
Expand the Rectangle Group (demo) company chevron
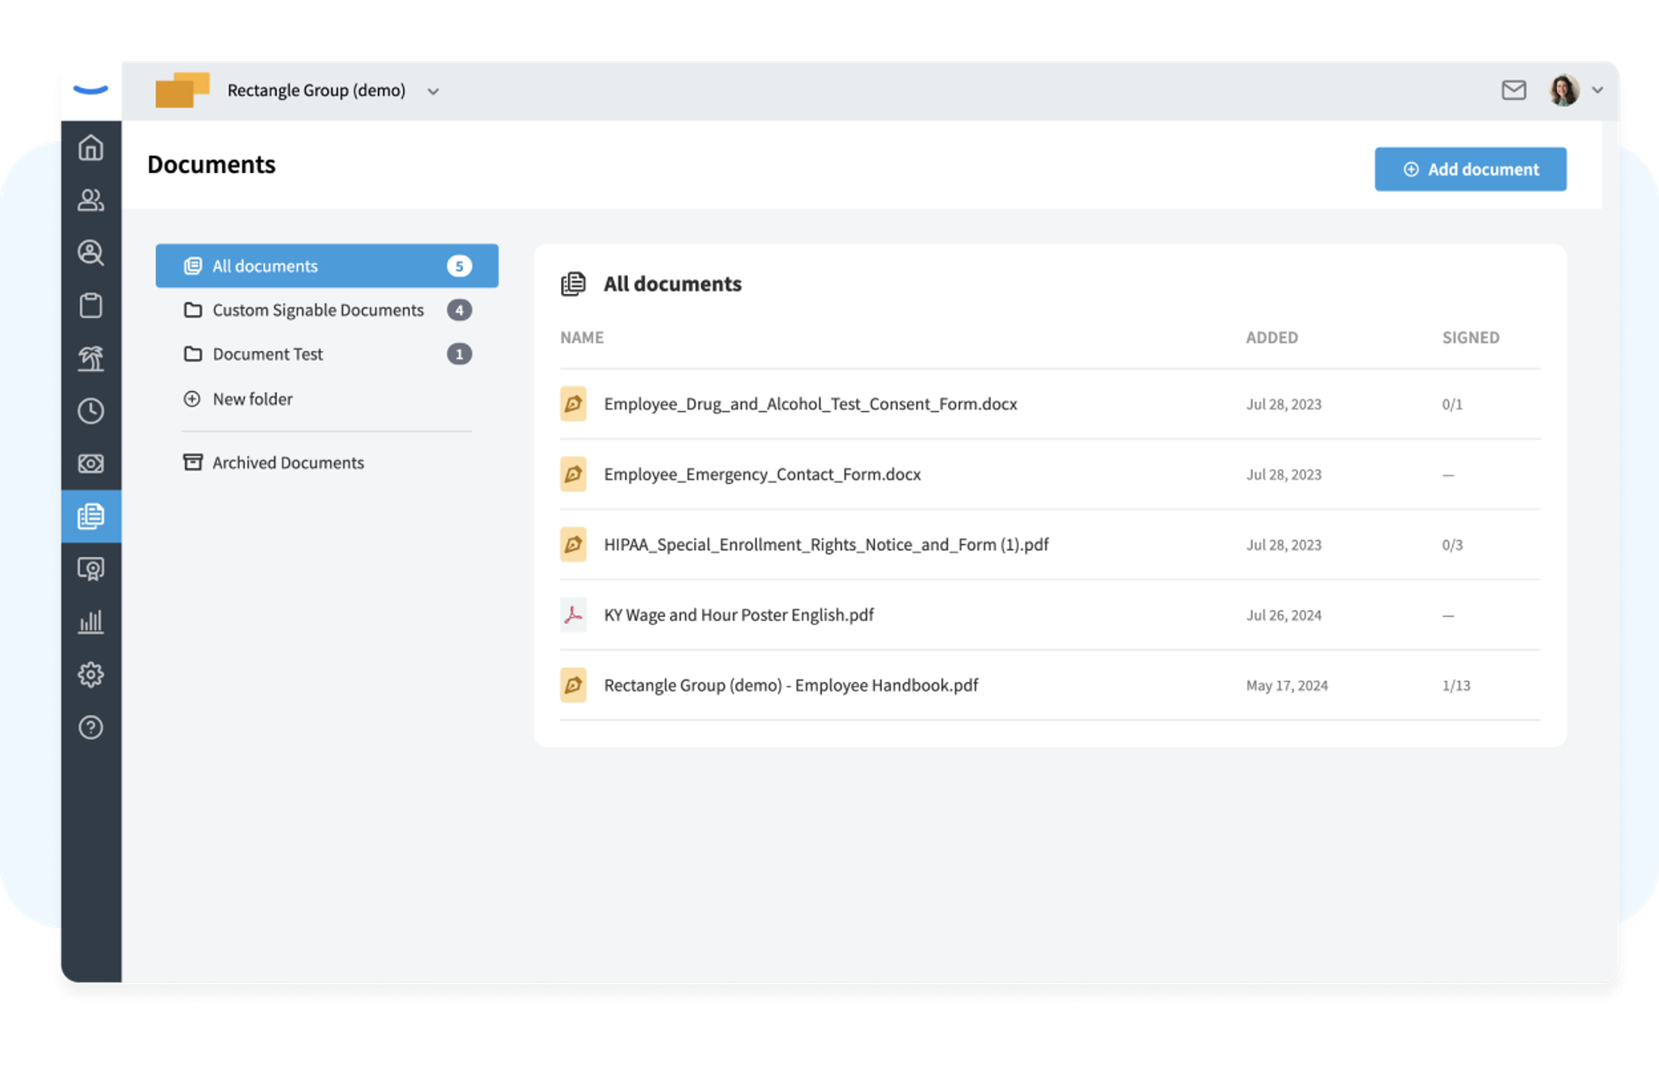tap(433, 92)
